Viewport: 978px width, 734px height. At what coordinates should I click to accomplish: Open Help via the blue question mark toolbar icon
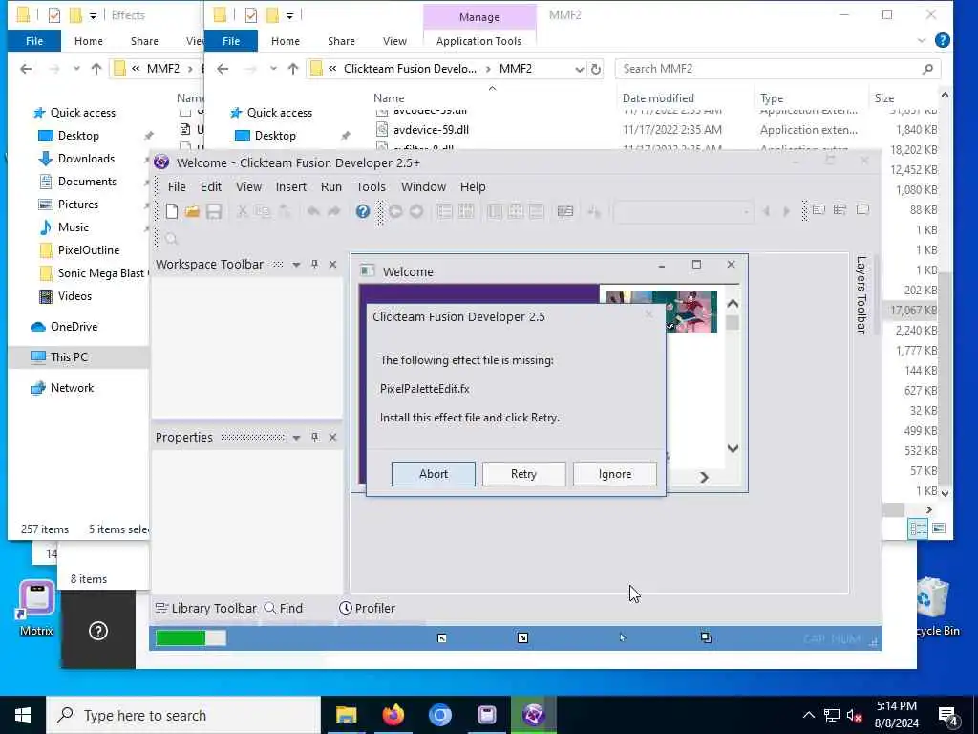click(362, 211)
